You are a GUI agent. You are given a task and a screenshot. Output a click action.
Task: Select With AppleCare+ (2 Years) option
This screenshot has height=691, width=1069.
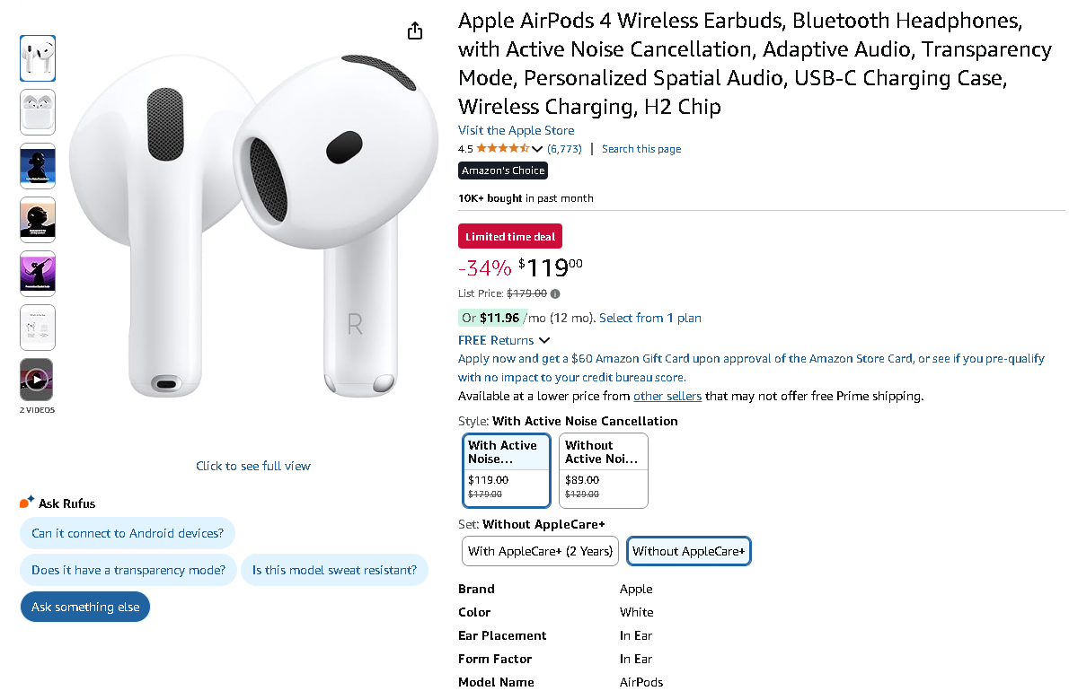pos(540,551)
